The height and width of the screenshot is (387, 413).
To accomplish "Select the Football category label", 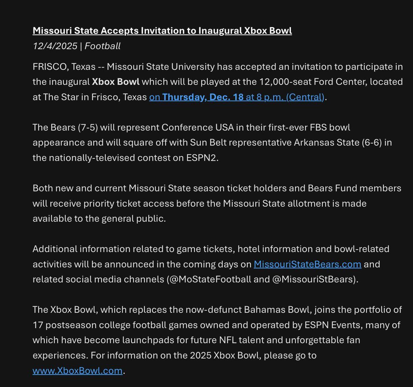I will pyautogui.click(x=103, y=46).
